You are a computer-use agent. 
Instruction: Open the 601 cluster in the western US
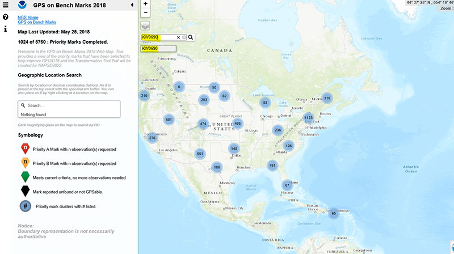click(169, 120)
